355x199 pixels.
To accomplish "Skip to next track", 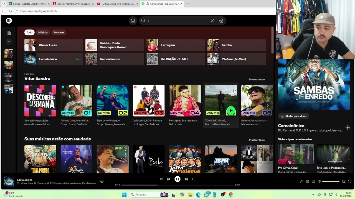I will [186, 179].
